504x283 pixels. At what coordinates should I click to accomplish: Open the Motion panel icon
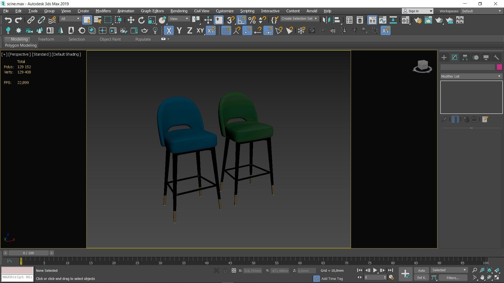(475, 58)
